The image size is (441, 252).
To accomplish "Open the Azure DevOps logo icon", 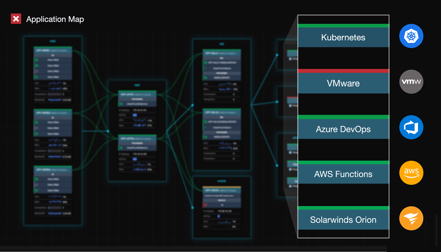I will point(411,127).
